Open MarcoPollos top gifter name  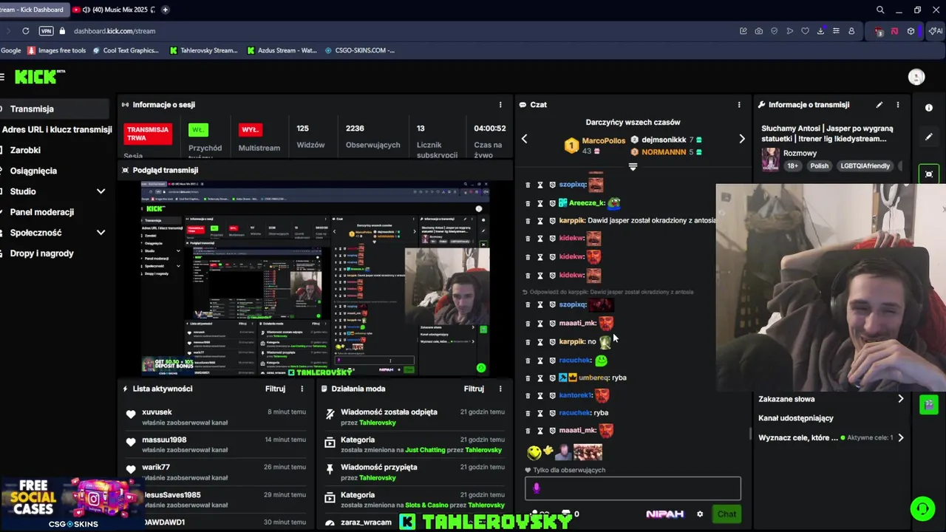click(603, 140)
